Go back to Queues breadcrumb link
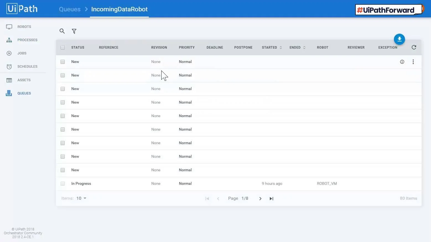 pyautogui.click(x=70, y=9)
